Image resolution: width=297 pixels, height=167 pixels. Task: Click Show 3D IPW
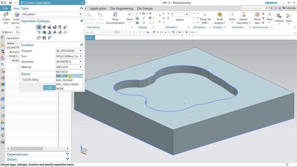click(x=205, y=18)
